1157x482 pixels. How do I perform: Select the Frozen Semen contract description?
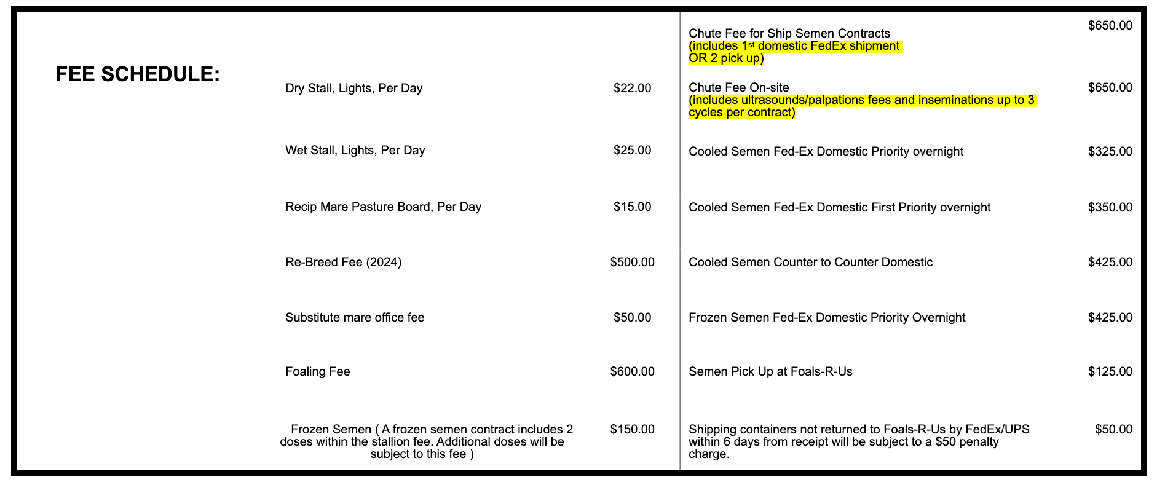pos(427,441)
